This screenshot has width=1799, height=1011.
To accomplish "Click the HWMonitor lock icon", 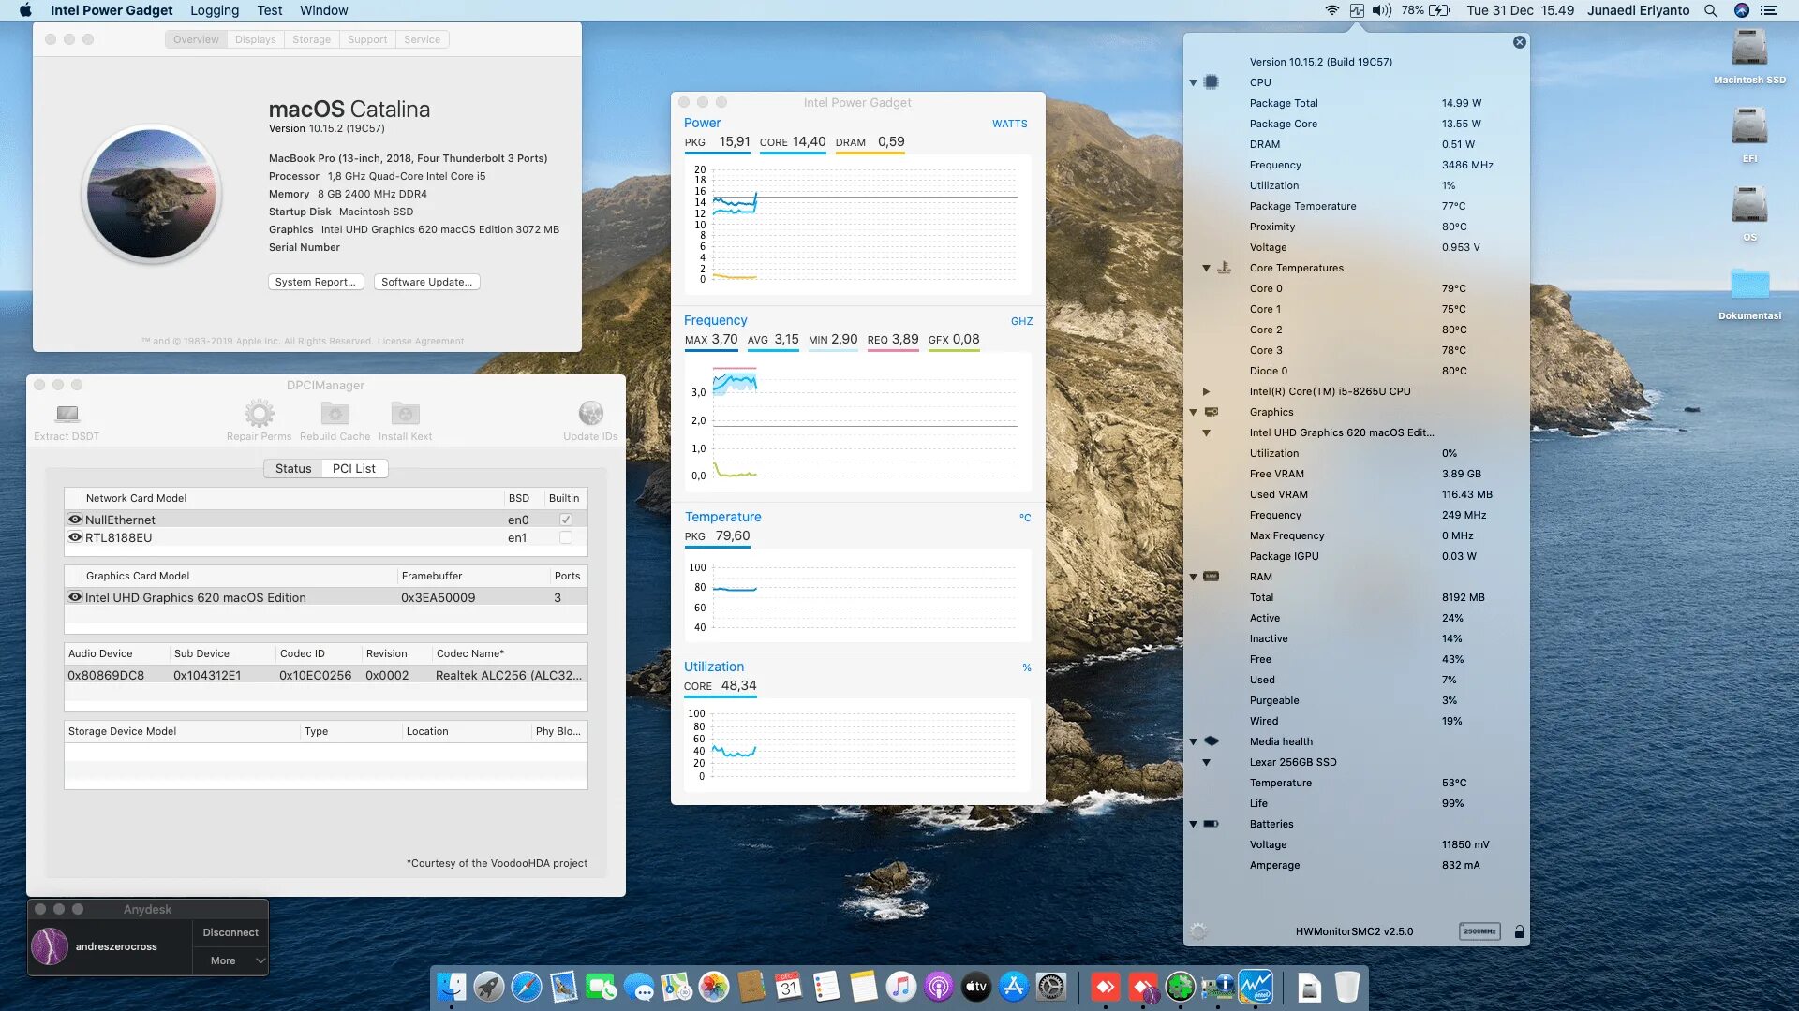I will [1519, 931].
